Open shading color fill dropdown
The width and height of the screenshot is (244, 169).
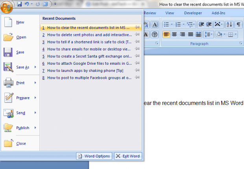pyautogui.click(x=224, y=34)
